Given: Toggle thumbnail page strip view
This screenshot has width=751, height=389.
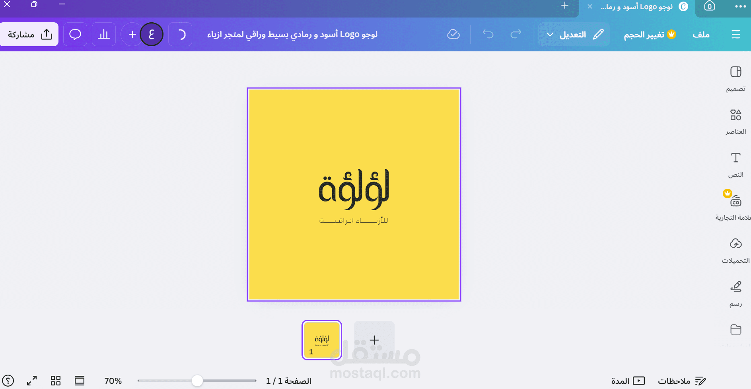Looking at the screenshot, I should (x=80, y=381).
